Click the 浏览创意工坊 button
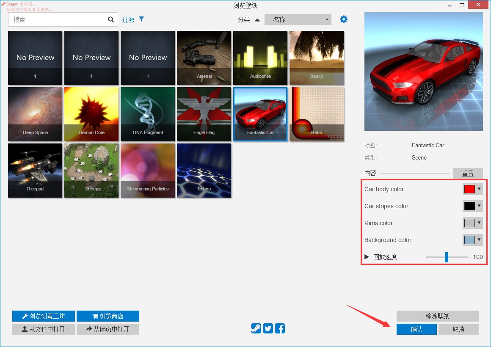Screen dimensions: 491x347 click(44, 316)
